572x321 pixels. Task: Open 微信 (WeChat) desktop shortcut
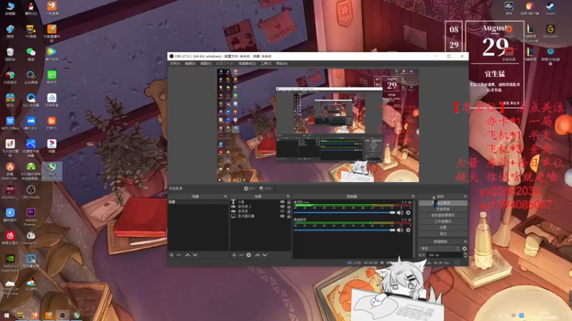click(x=31, y=55)
